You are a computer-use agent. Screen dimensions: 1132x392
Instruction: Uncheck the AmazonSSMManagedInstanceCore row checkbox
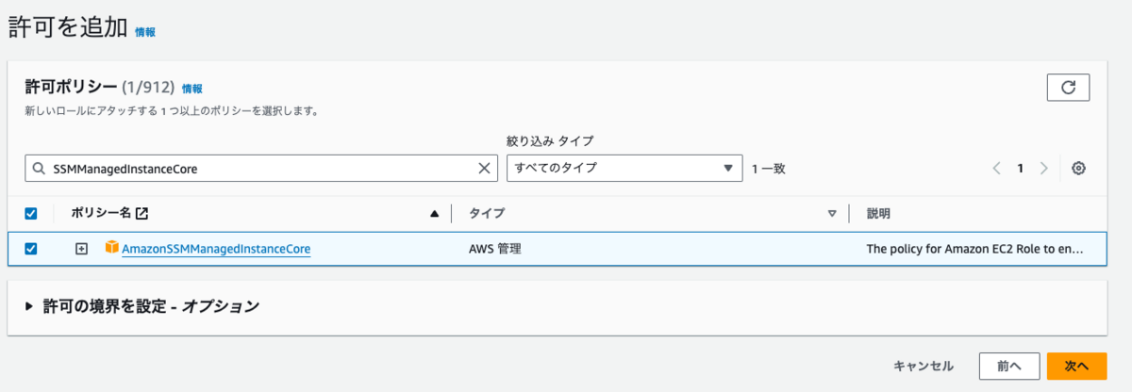click(31, 249)
